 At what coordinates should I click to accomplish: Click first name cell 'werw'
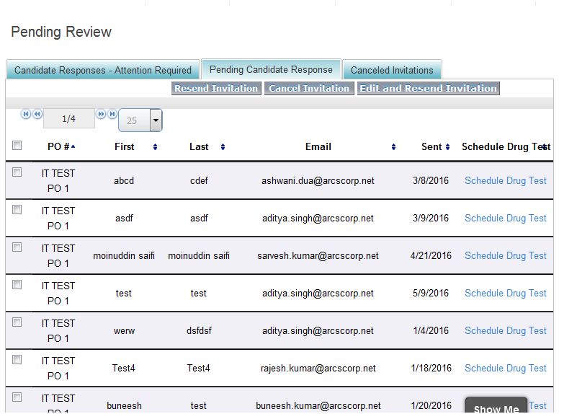coord(124,331)
